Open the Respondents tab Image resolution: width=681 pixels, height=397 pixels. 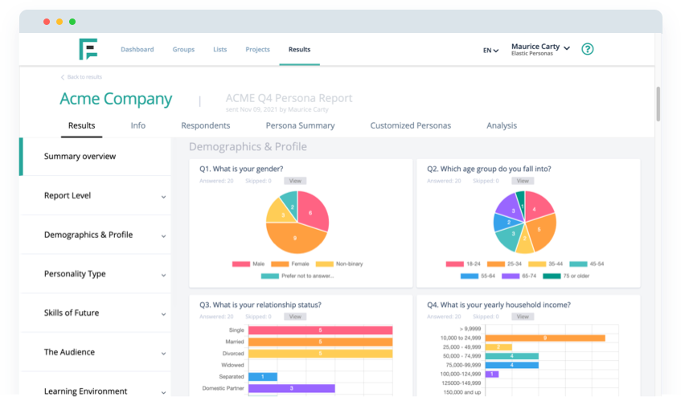pyautogui.click(x=206, y=125)
